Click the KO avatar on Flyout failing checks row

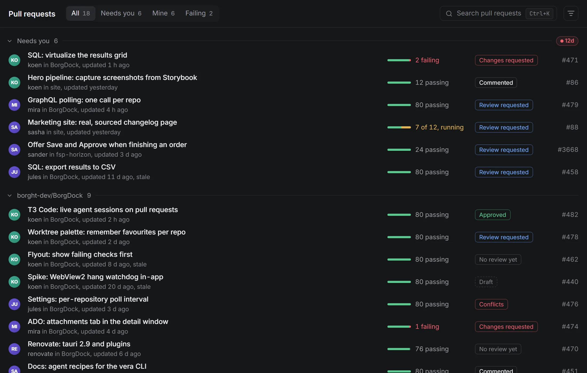point(14,260)
